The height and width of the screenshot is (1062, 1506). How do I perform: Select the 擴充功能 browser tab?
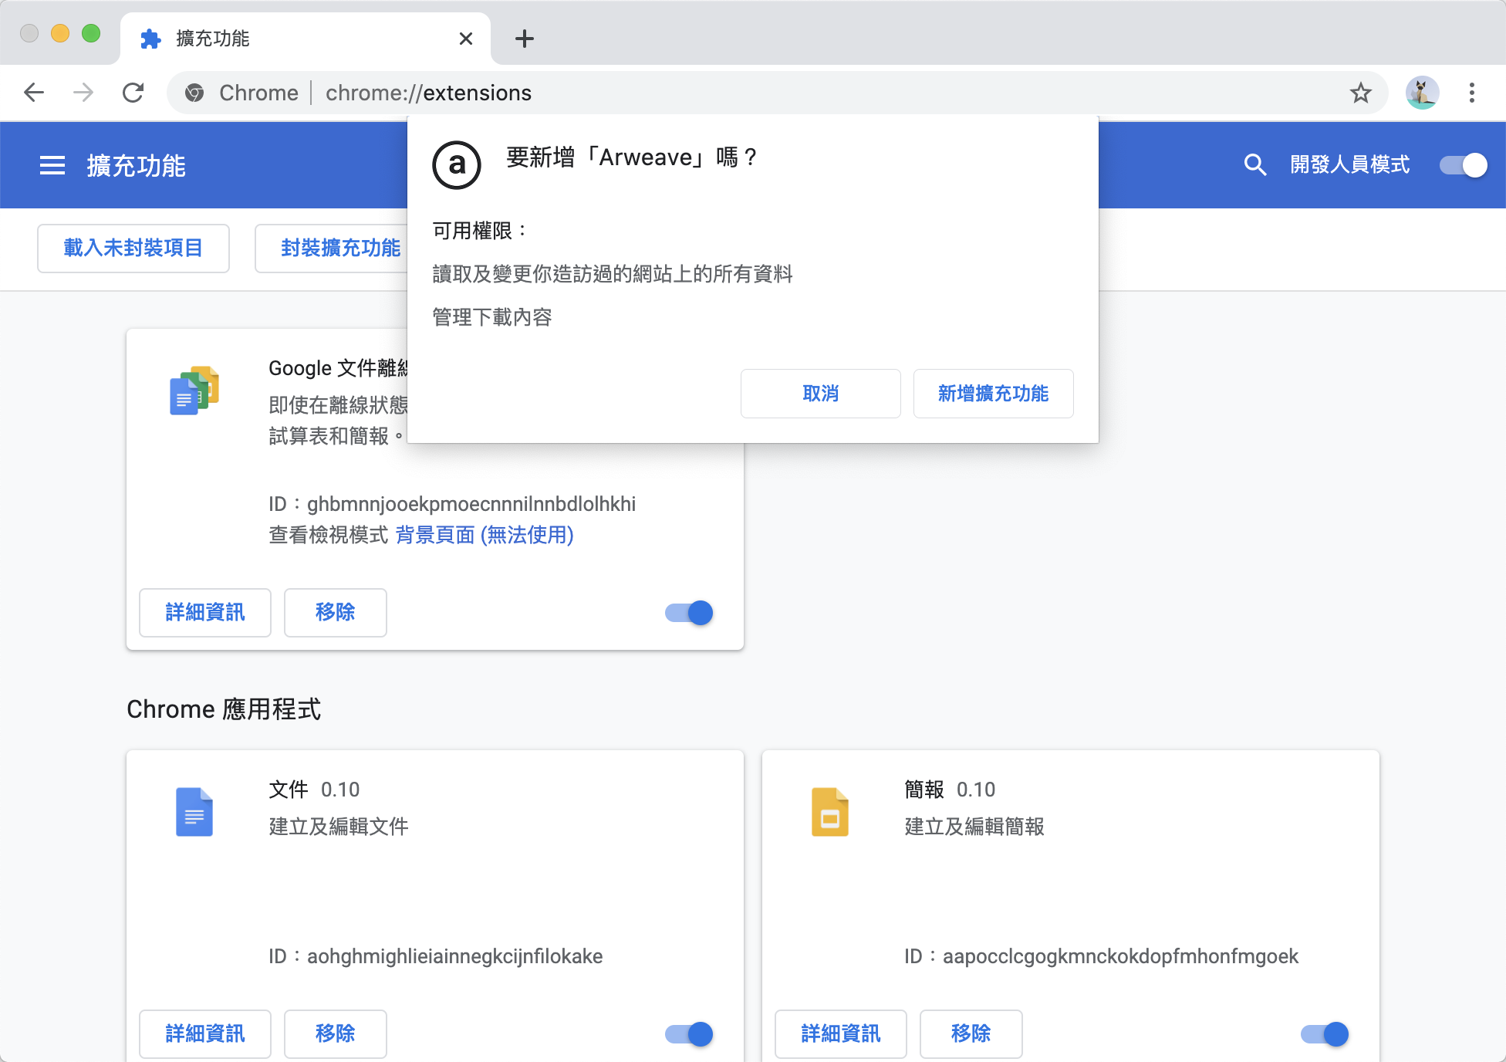[293, 39]
